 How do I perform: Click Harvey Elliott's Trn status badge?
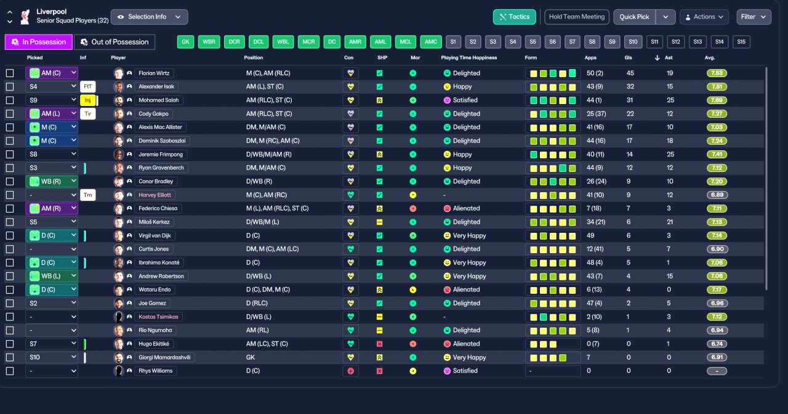(88, 195)
